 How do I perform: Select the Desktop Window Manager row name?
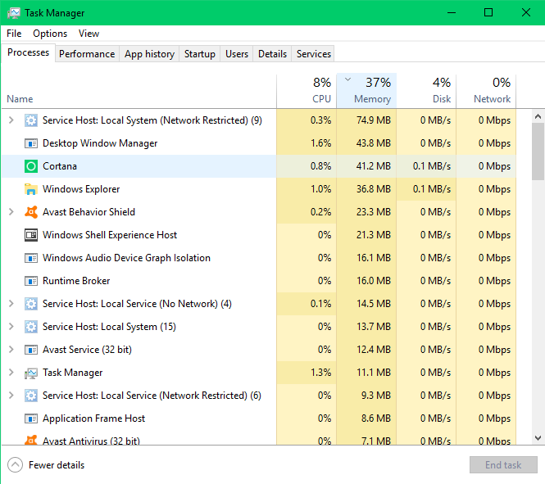coord(100,143)
